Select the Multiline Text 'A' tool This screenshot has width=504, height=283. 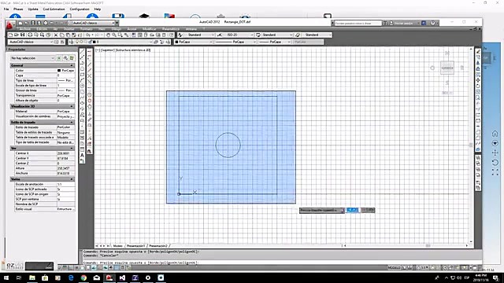[x=83, y=156]
